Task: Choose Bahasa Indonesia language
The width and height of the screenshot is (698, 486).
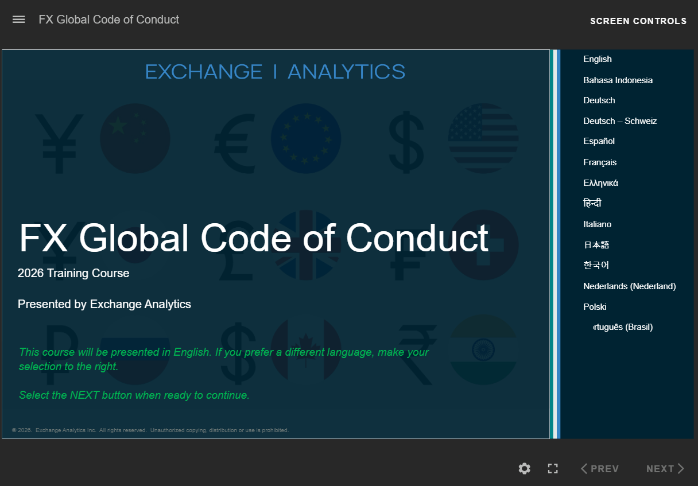Action: tap(618, 80)
